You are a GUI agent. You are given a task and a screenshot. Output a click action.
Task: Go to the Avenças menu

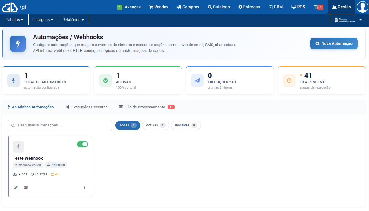[129, 7]
